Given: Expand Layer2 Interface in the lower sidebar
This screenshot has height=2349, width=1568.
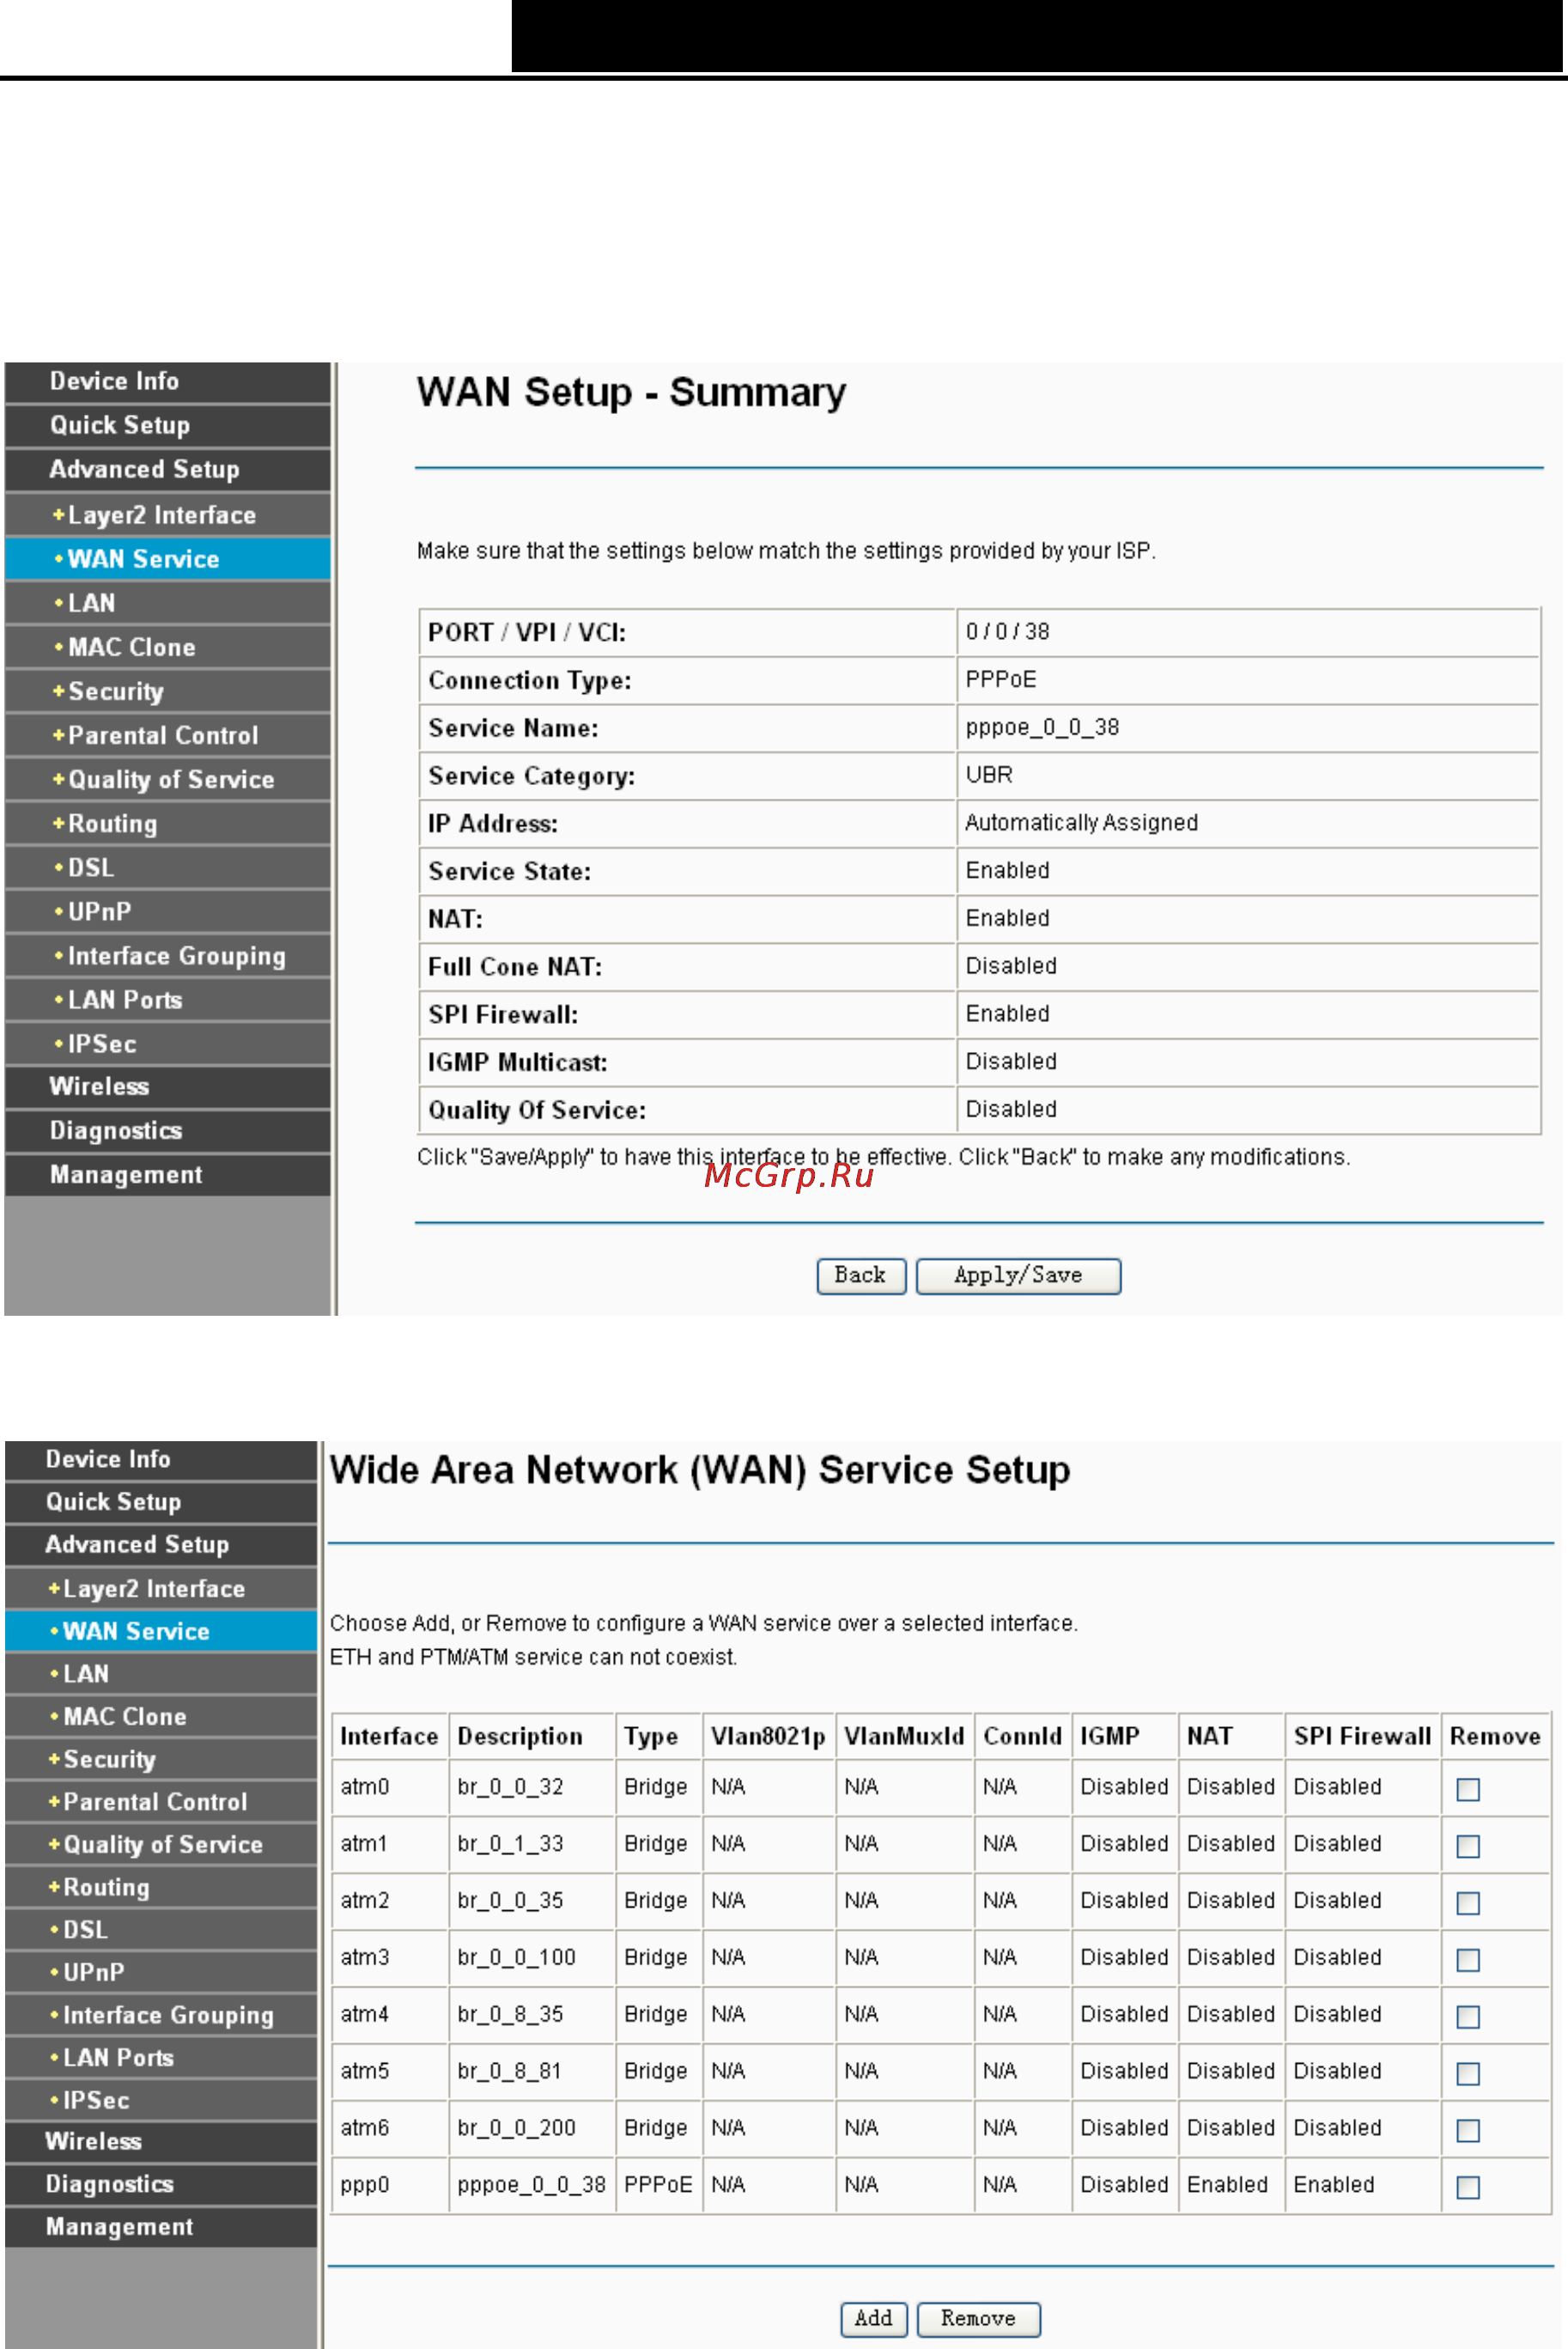Looking at the screenshot, I should tap(161, 1589).
